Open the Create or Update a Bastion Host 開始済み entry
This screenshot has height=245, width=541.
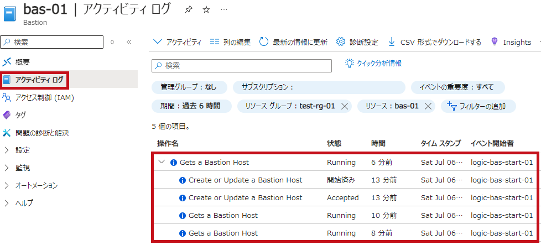245,180
